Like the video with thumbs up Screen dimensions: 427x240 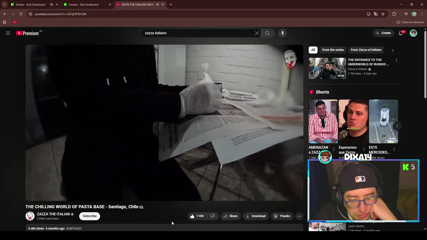(x=197, y=216)
